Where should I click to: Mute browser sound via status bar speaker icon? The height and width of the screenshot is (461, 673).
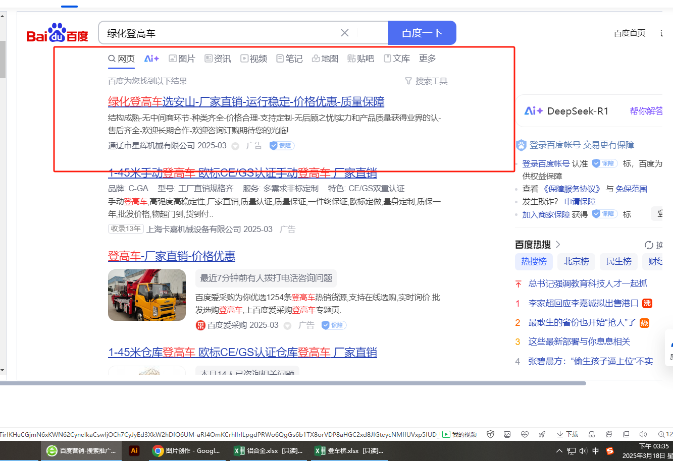click(643, 434)
